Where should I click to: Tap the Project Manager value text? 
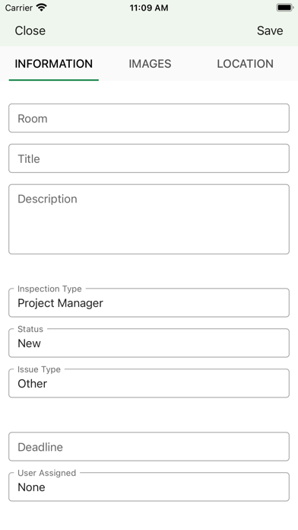pyautogui.click(x=60, y=303)
